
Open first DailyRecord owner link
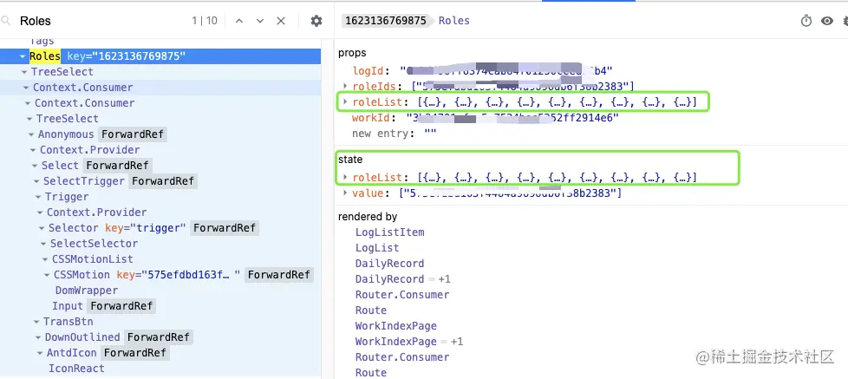390,264
